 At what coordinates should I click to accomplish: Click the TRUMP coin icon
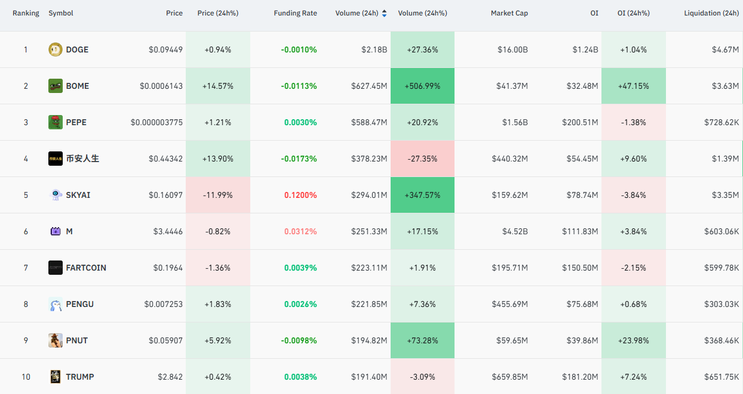point(56,377)
